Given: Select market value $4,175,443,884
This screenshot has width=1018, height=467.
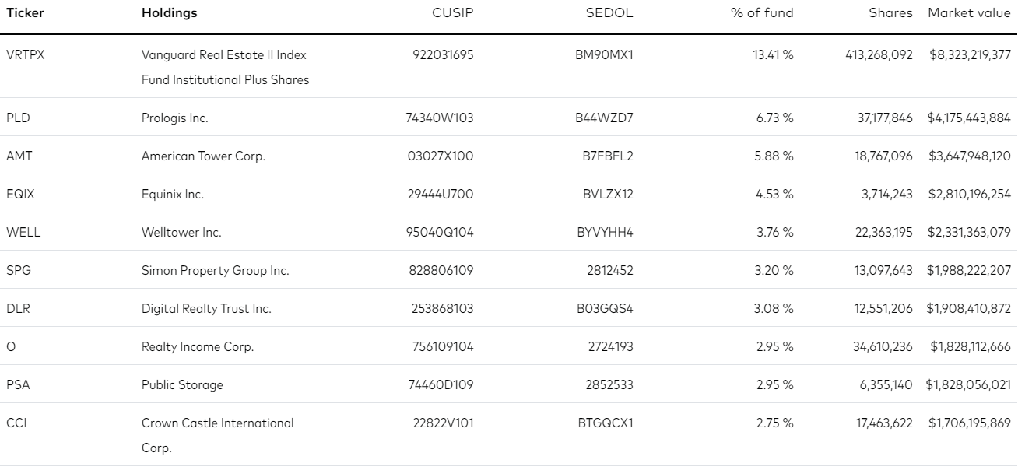Looking at the screenshot, I should click(x=969, y=118).
